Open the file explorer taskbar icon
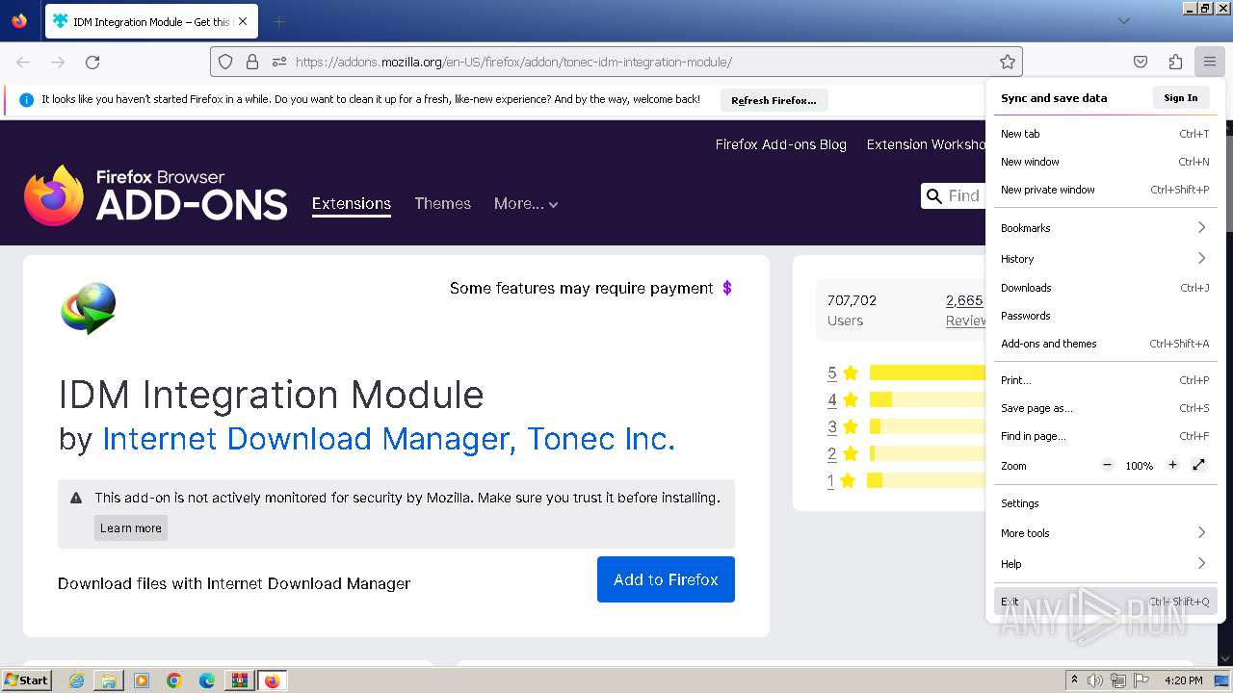 pyautogui.click(x=109, y=680)
